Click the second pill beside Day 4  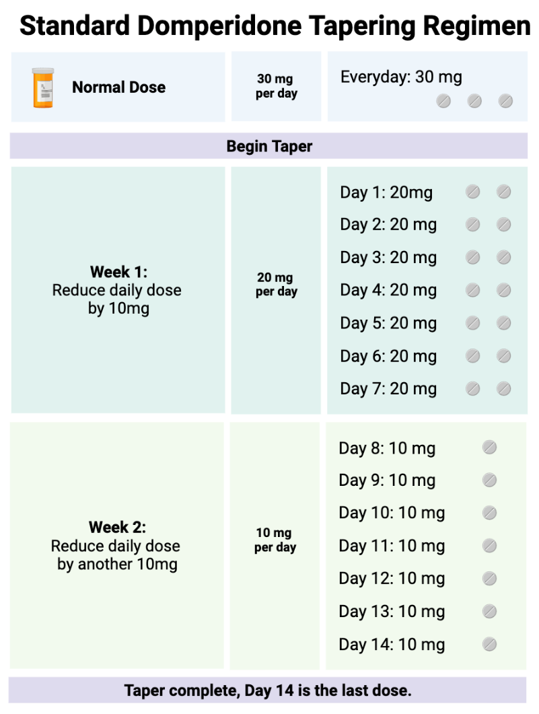(503, 290)
